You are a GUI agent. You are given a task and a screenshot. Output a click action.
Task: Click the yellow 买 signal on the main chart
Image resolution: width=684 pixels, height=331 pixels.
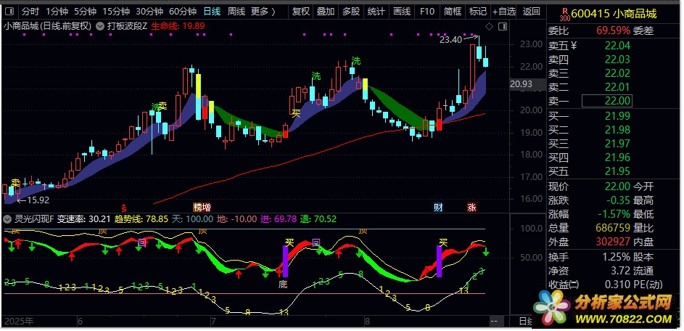pyautogui.click(x=296, y=113)
